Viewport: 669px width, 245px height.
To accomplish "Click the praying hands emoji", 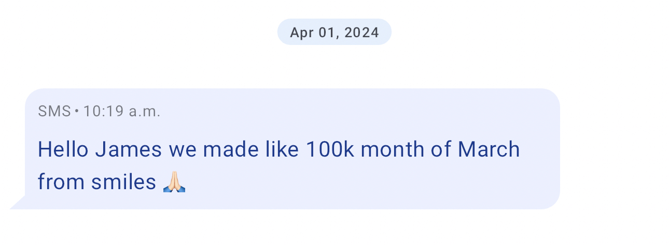I will click(x=174, y=182).
